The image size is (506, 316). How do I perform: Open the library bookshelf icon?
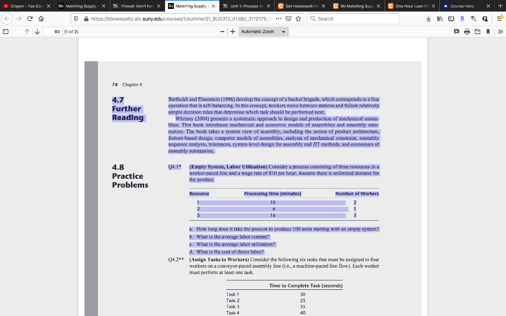click(x=440, y=19)
